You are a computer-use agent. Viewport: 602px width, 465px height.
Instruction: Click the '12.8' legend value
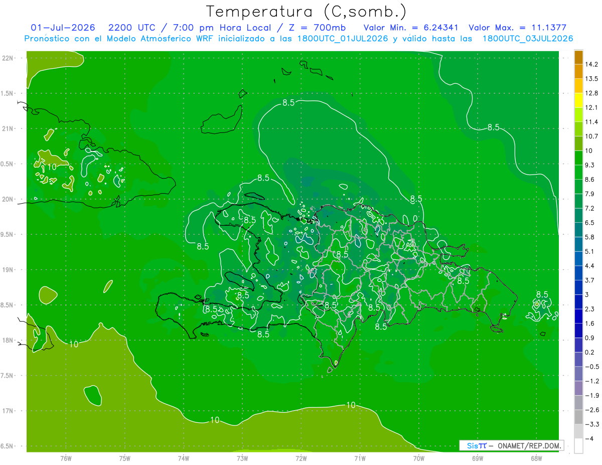592,93
